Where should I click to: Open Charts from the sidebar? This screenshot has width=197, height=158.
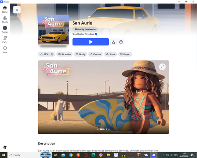(x=5, y=19)
